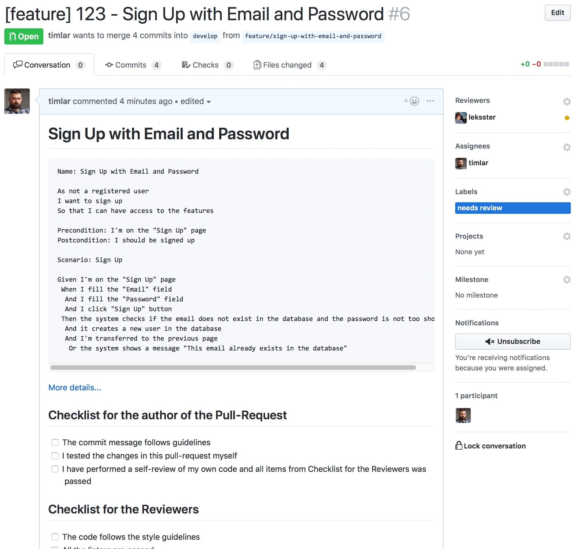Click the Conversation tab icon
Viewport: 578px width, 549px height.
(18, 64)
